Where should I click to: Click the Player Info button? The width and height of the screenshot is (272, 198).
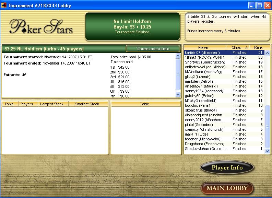point(227,167)
